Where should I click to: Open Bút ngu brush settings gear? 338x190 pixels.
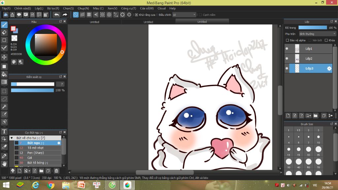59,143
